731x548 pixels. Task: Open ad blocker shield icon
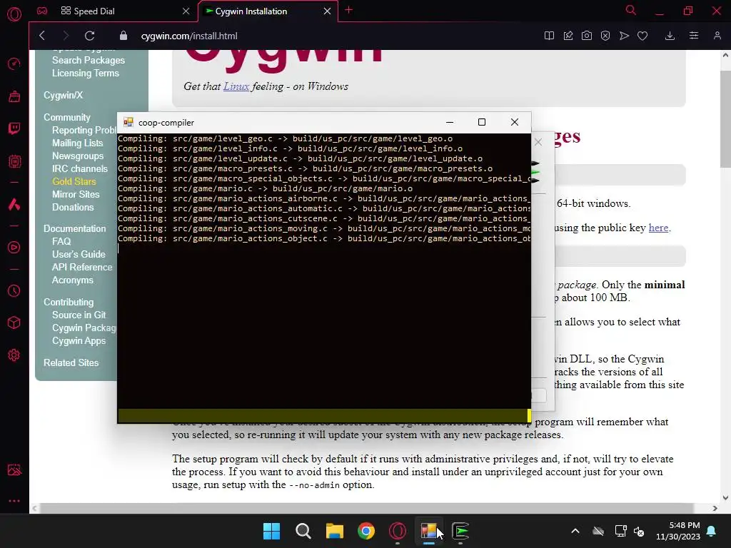click(605, 36)
